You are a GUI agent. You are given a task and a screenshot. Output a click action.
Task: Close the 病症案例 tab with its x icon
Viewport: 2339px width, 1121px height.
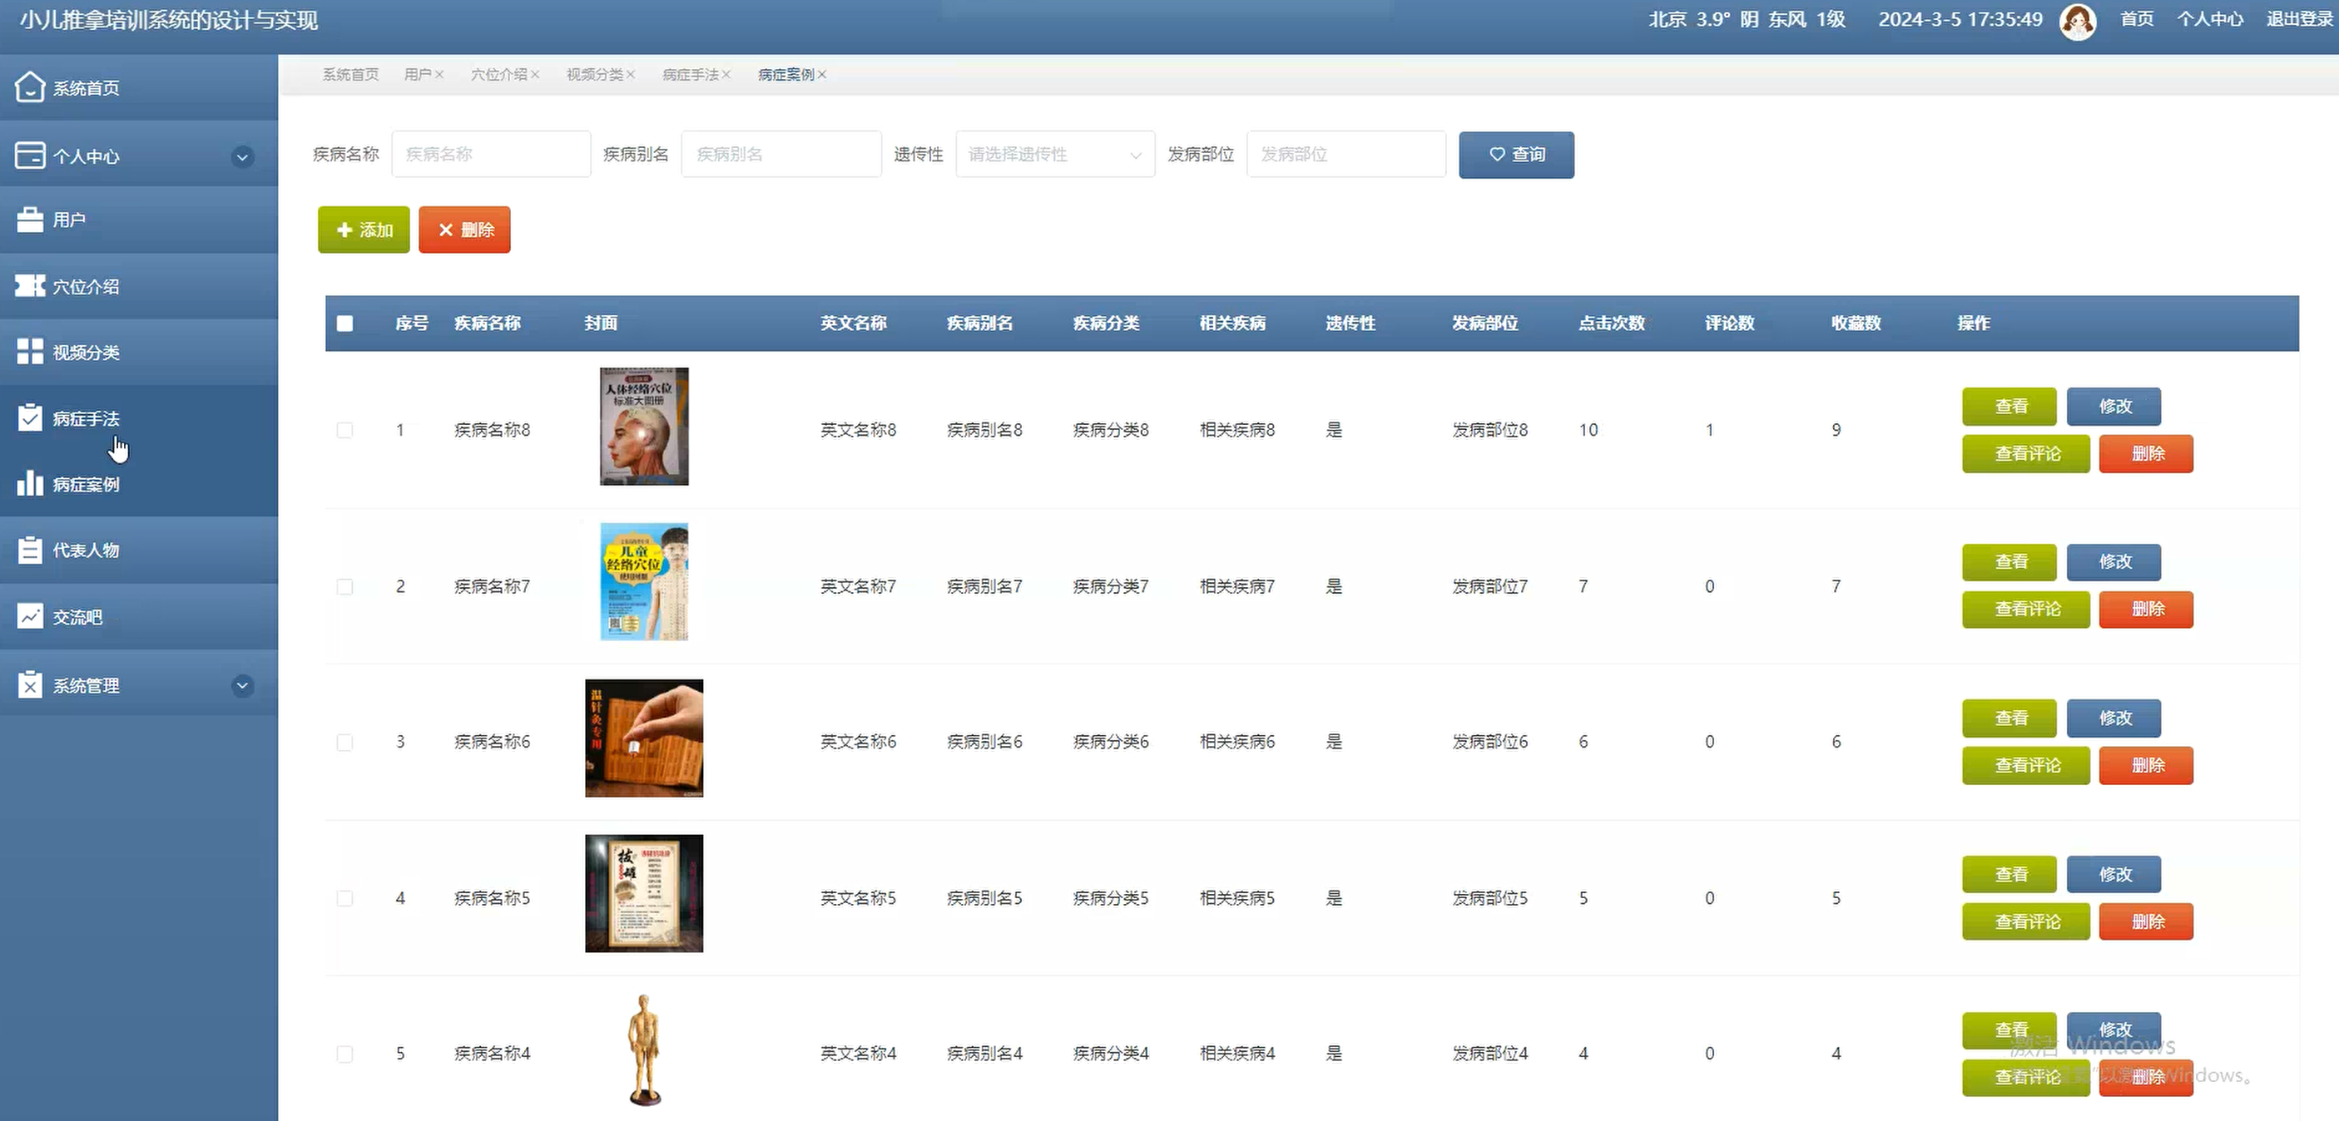pos(822,75)
